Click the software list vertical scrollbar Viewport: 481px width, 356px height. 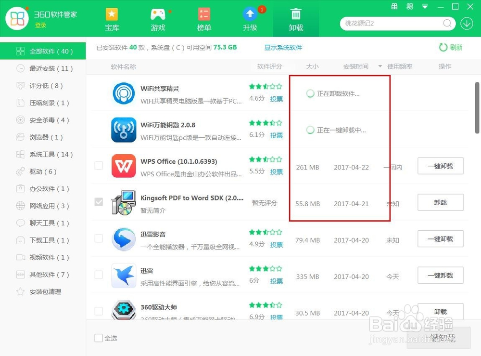[477, 107]
